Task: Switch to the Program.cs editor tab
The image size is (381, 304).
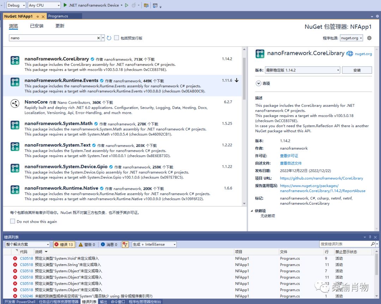Action: (x=58, y=16)
